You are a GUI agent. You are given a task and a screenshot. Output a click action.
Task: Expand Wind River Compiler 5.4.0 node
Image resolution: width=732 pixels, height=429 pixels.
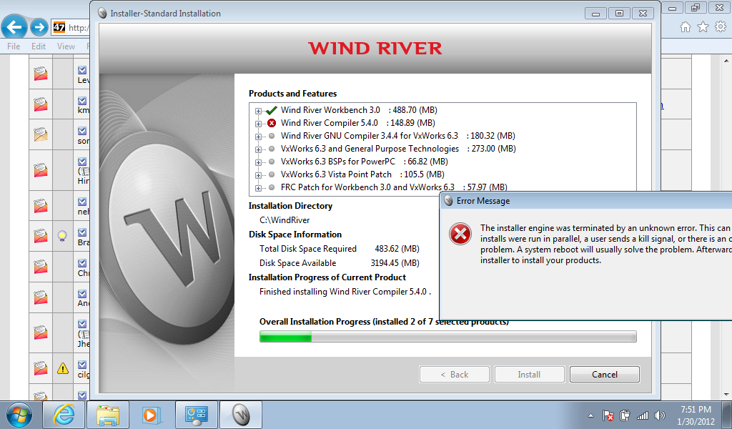click(258, 124)
